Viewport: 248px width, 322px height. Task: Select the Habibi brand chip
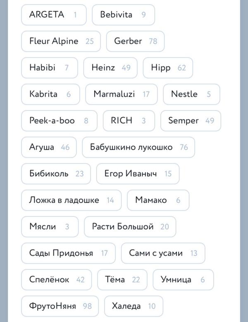point(50,68)
